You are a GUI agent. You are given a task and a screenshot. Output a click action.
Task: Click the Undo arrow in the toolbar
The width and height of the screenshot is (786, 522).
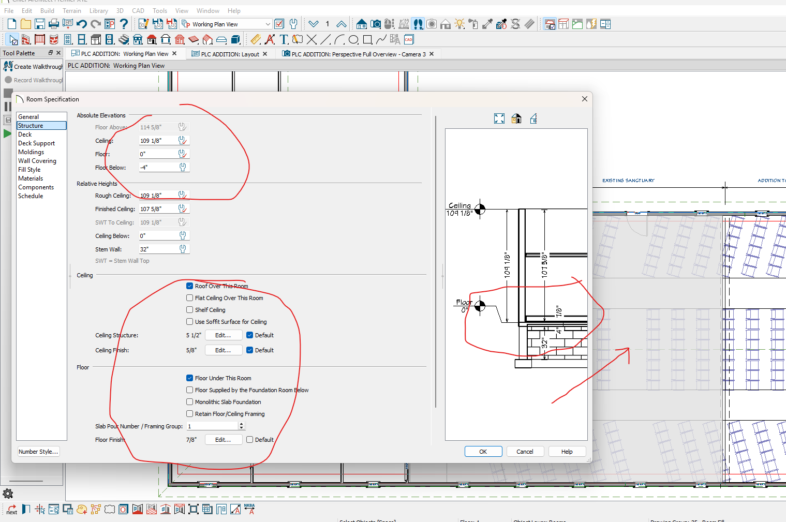point(81,24)
